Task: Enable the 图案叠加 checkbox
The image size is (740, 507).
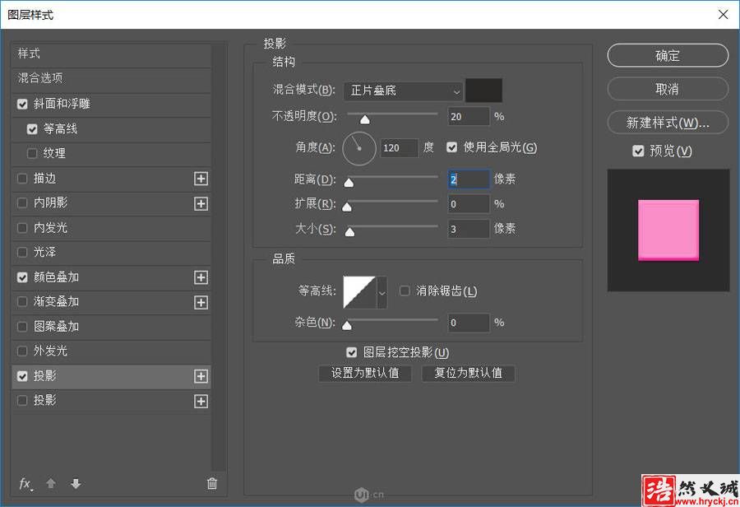Action: pyautogui.click(x=22, y=327)
